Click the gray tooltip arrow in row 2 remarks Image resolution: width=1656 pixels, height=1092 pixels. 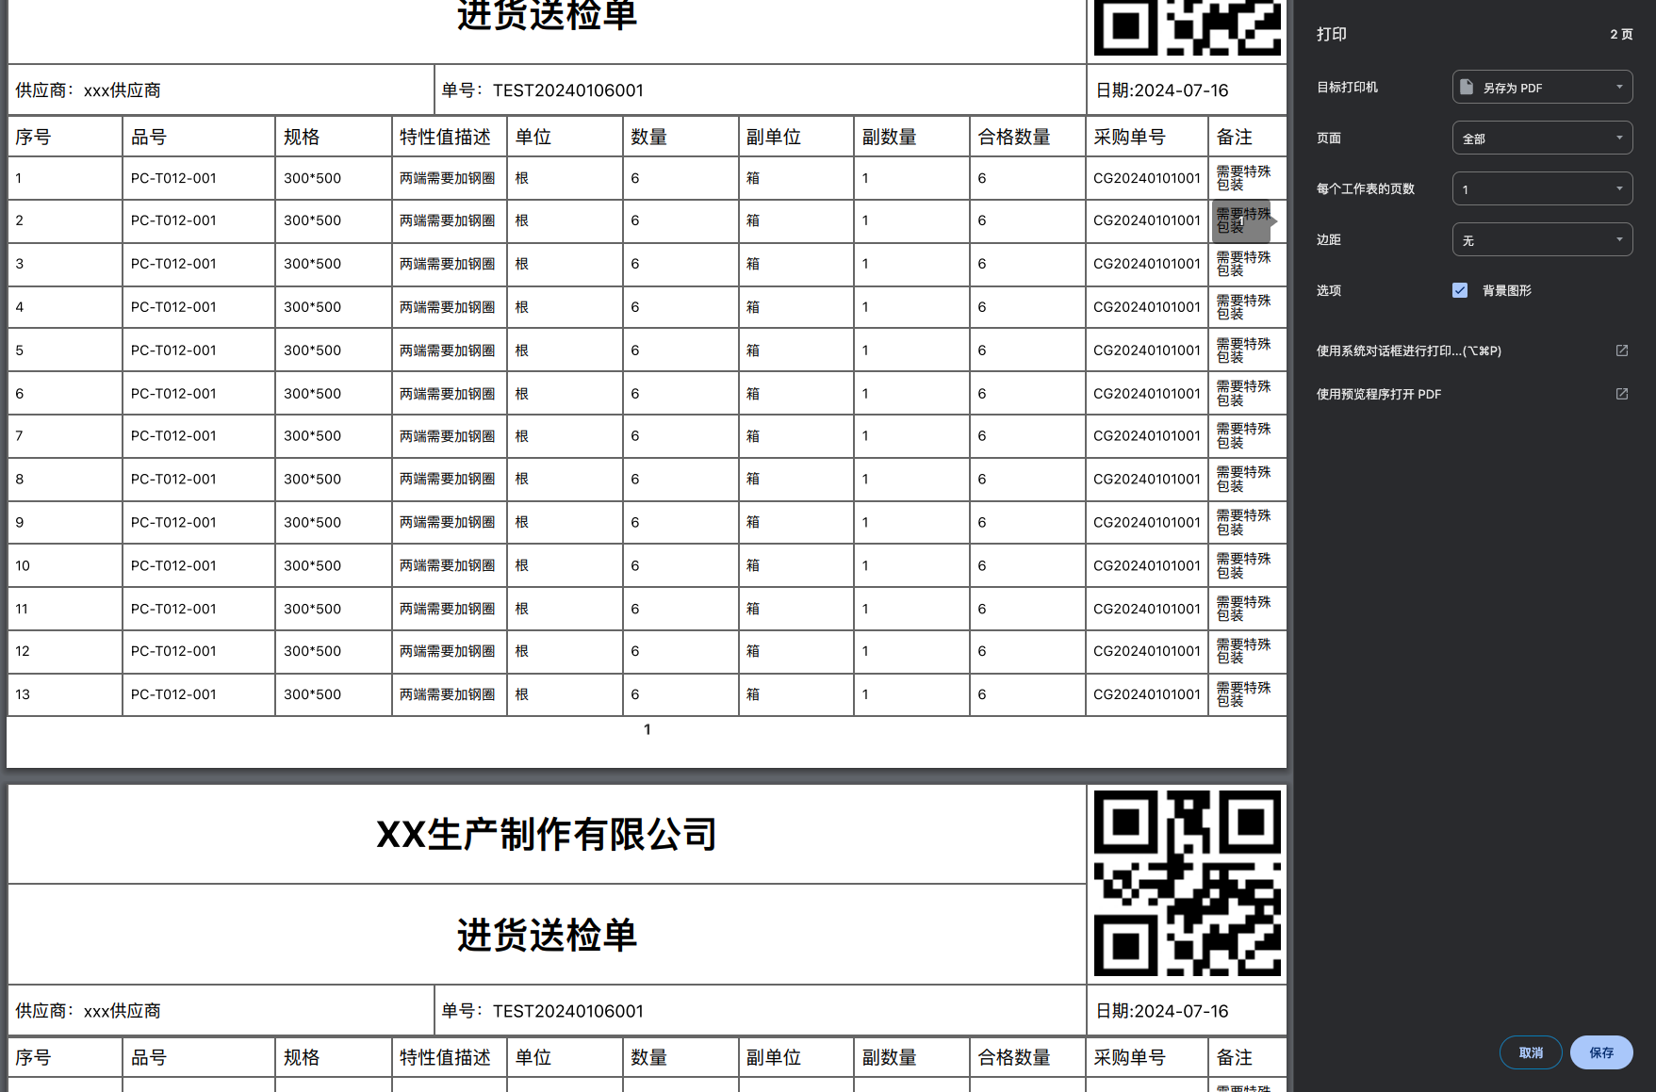click(1272, 220)
